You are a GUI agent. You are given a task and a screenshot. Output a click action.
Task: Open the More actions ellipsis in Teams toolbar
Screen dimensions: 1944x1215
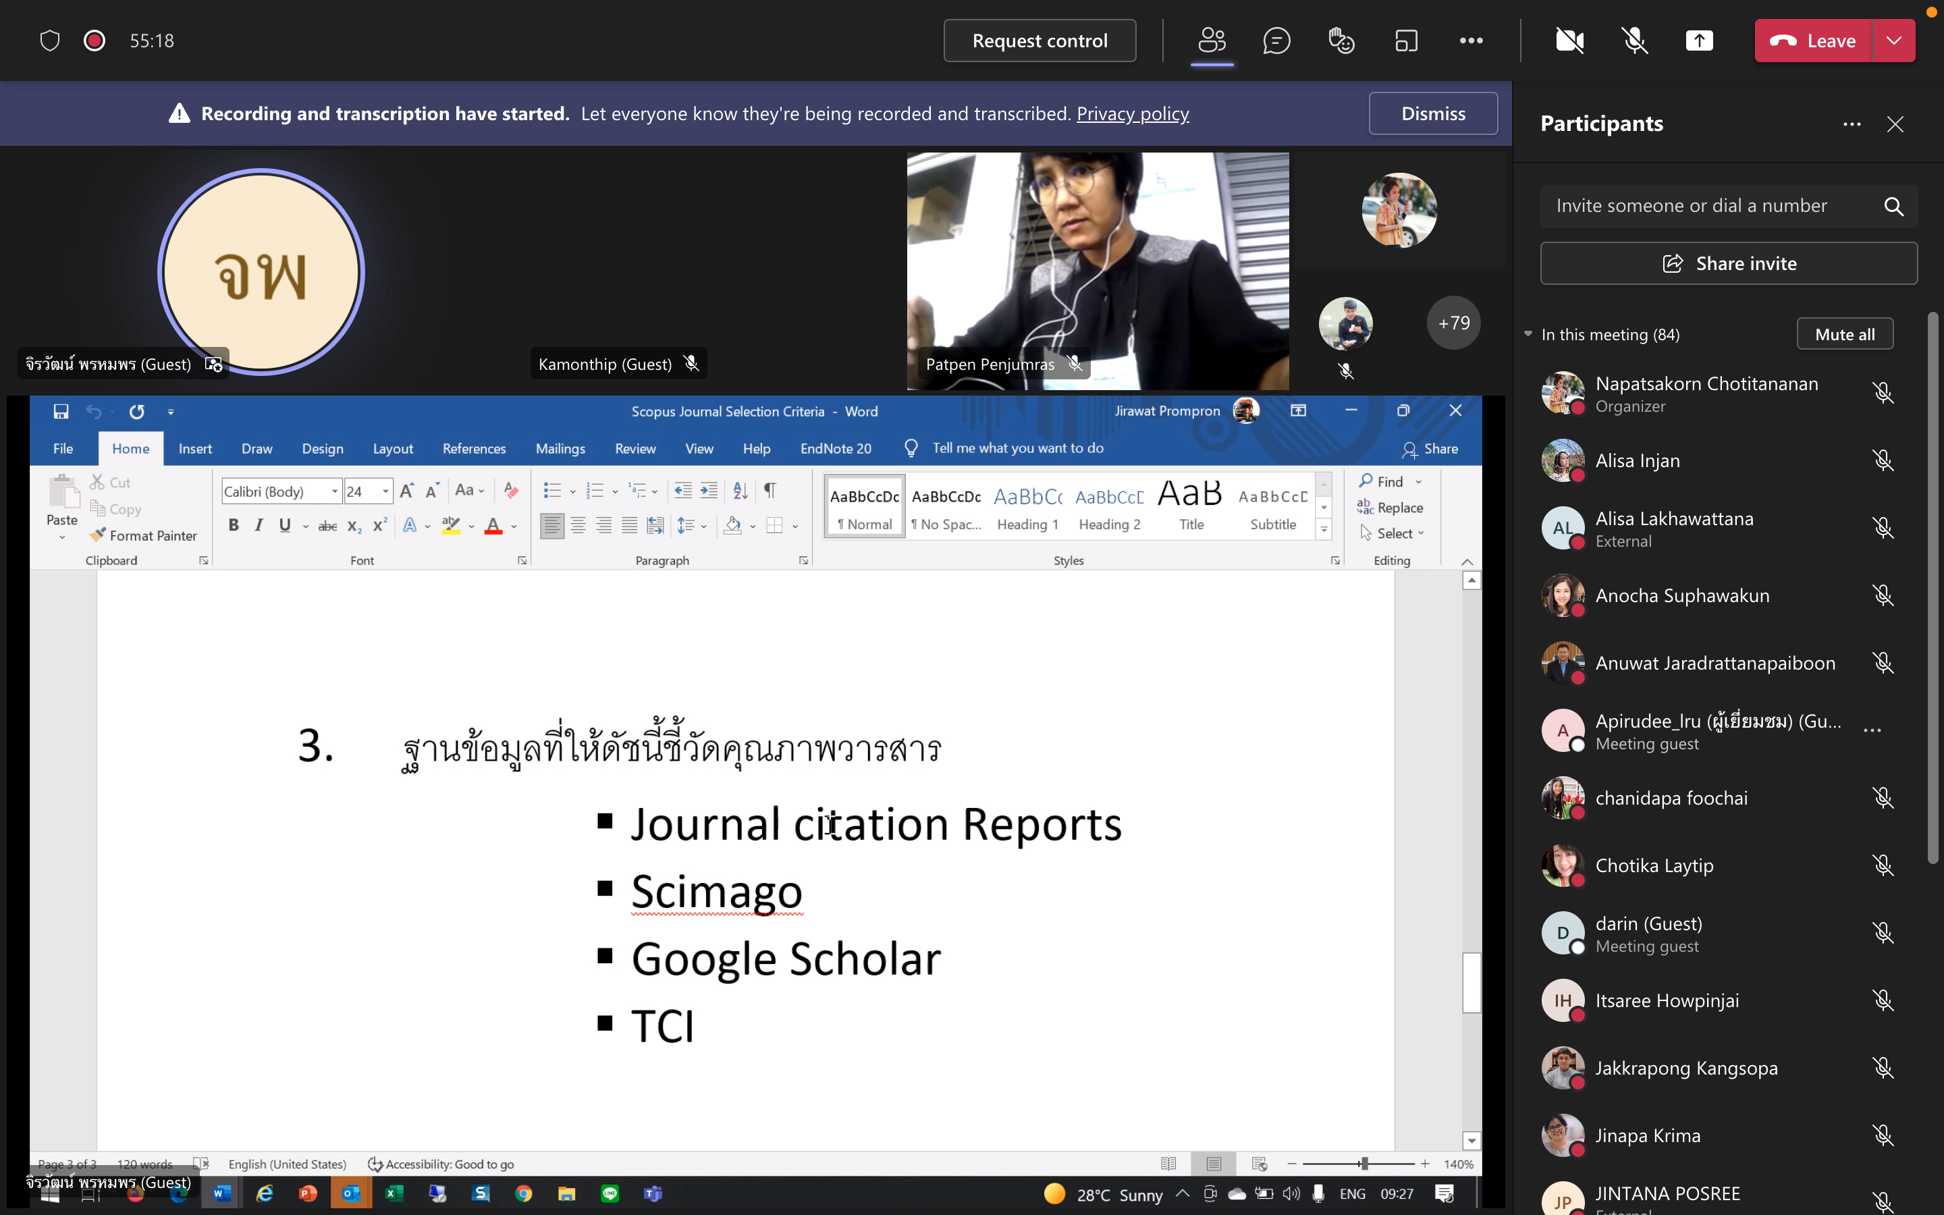click(1471, 41)
